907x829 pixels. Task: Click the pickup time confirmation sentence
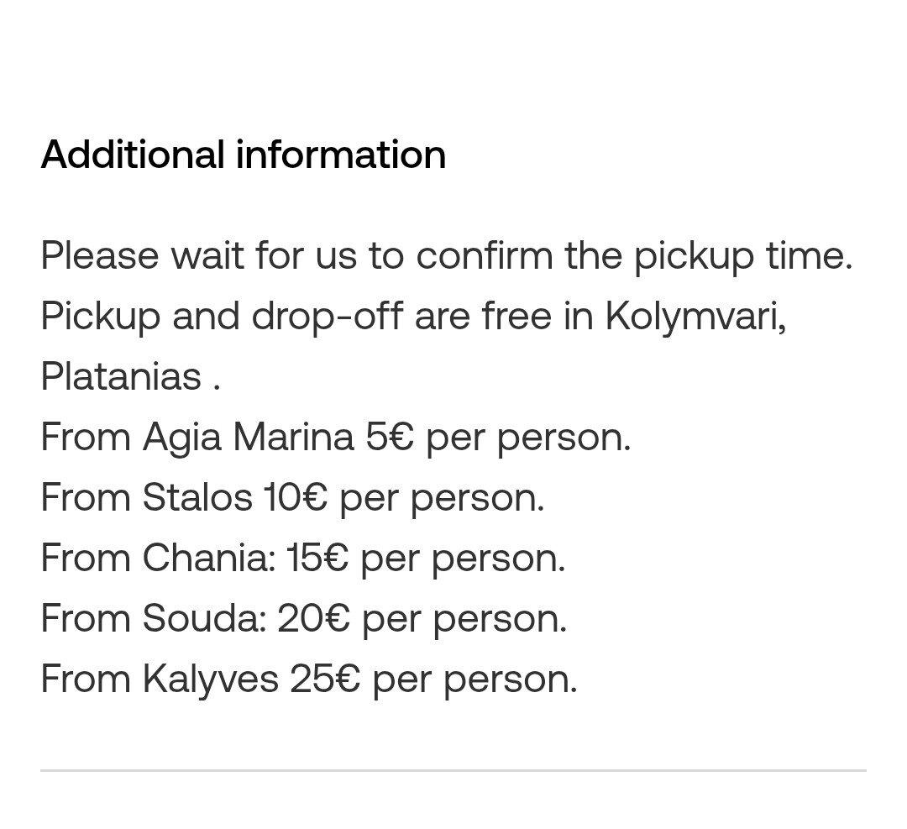click(447, 255)
